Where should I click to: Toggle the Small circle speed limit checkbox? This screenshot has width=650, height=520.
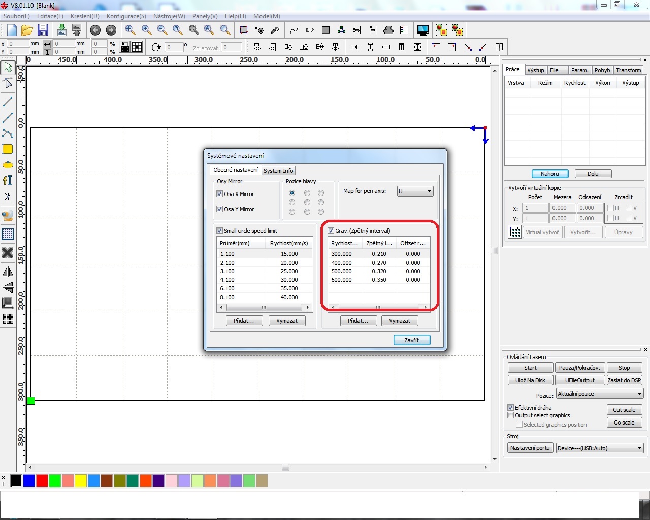[x=220, y=231]
